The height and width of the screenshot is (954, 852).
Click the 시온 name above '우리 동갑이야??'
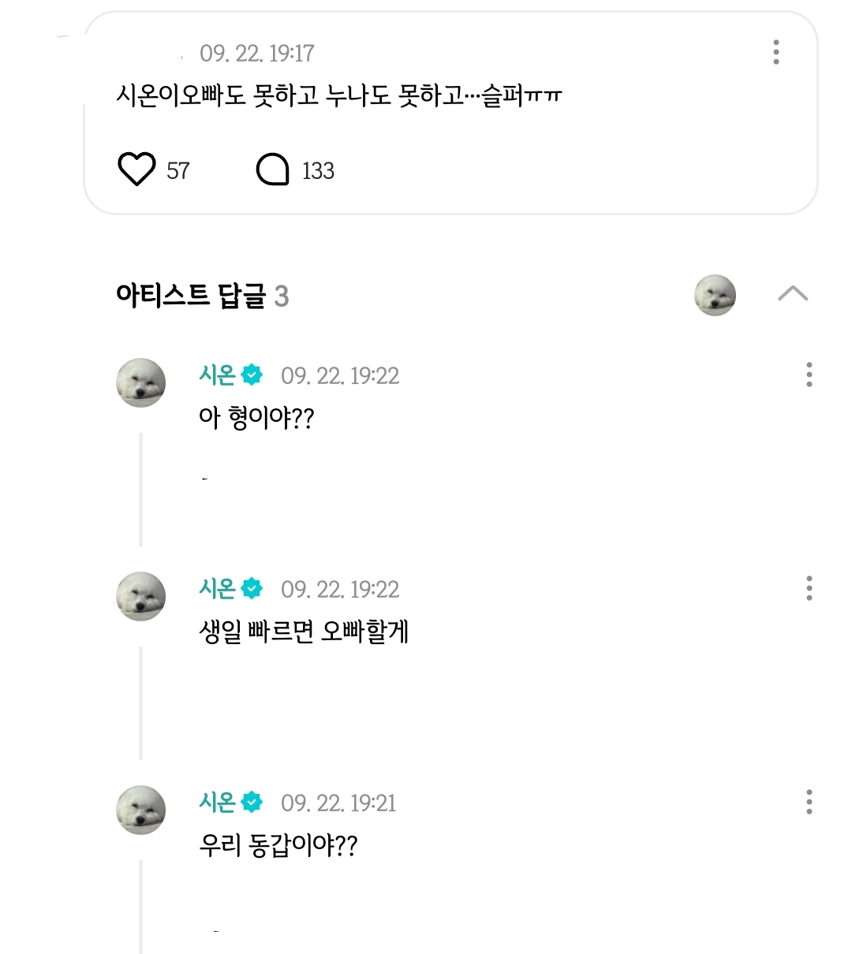click(x=217, y=803)
